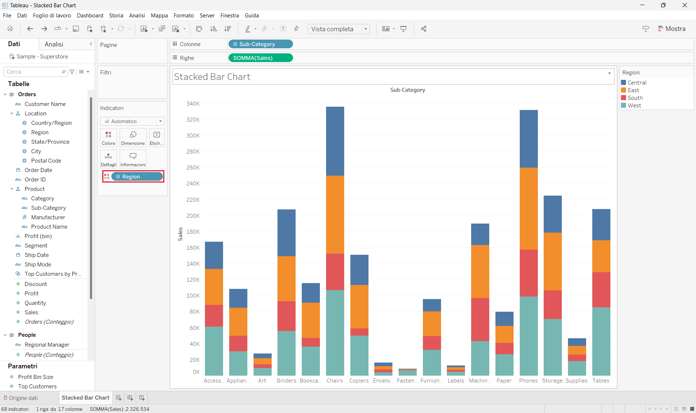Click the Undo arrow in the toolbar
Viewport: 696px width, 413px height.
coord(30,29)
